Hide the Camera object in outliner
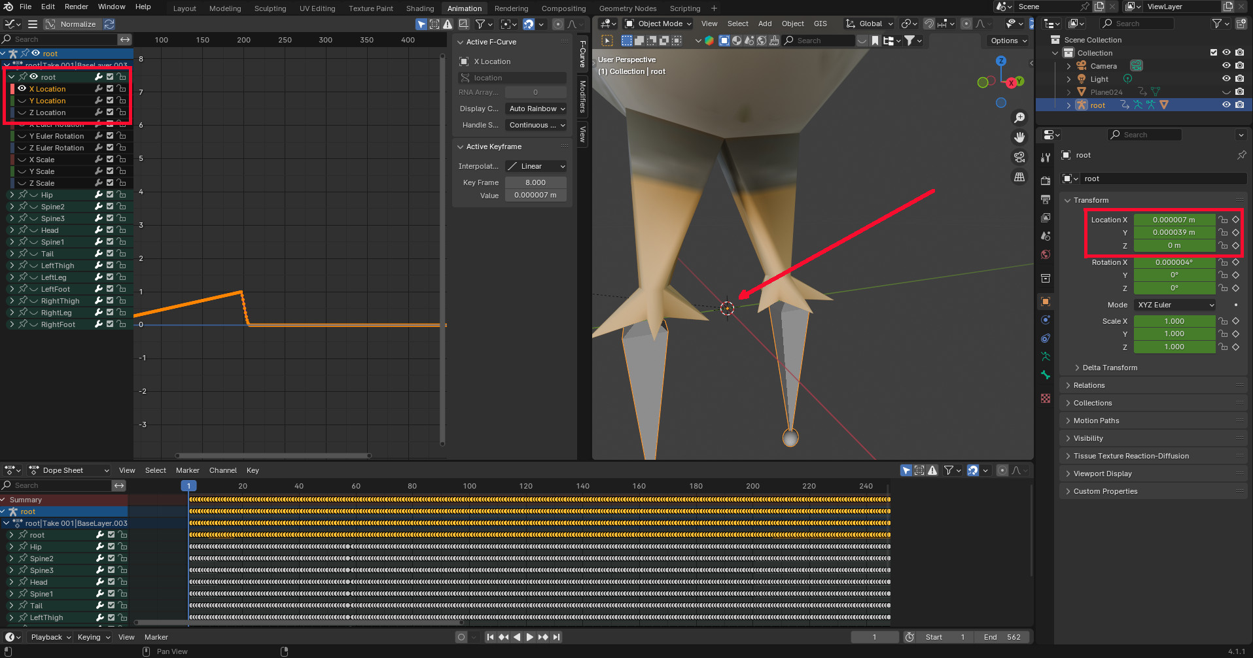The image size is (1253, 658). click(1226, 66)
